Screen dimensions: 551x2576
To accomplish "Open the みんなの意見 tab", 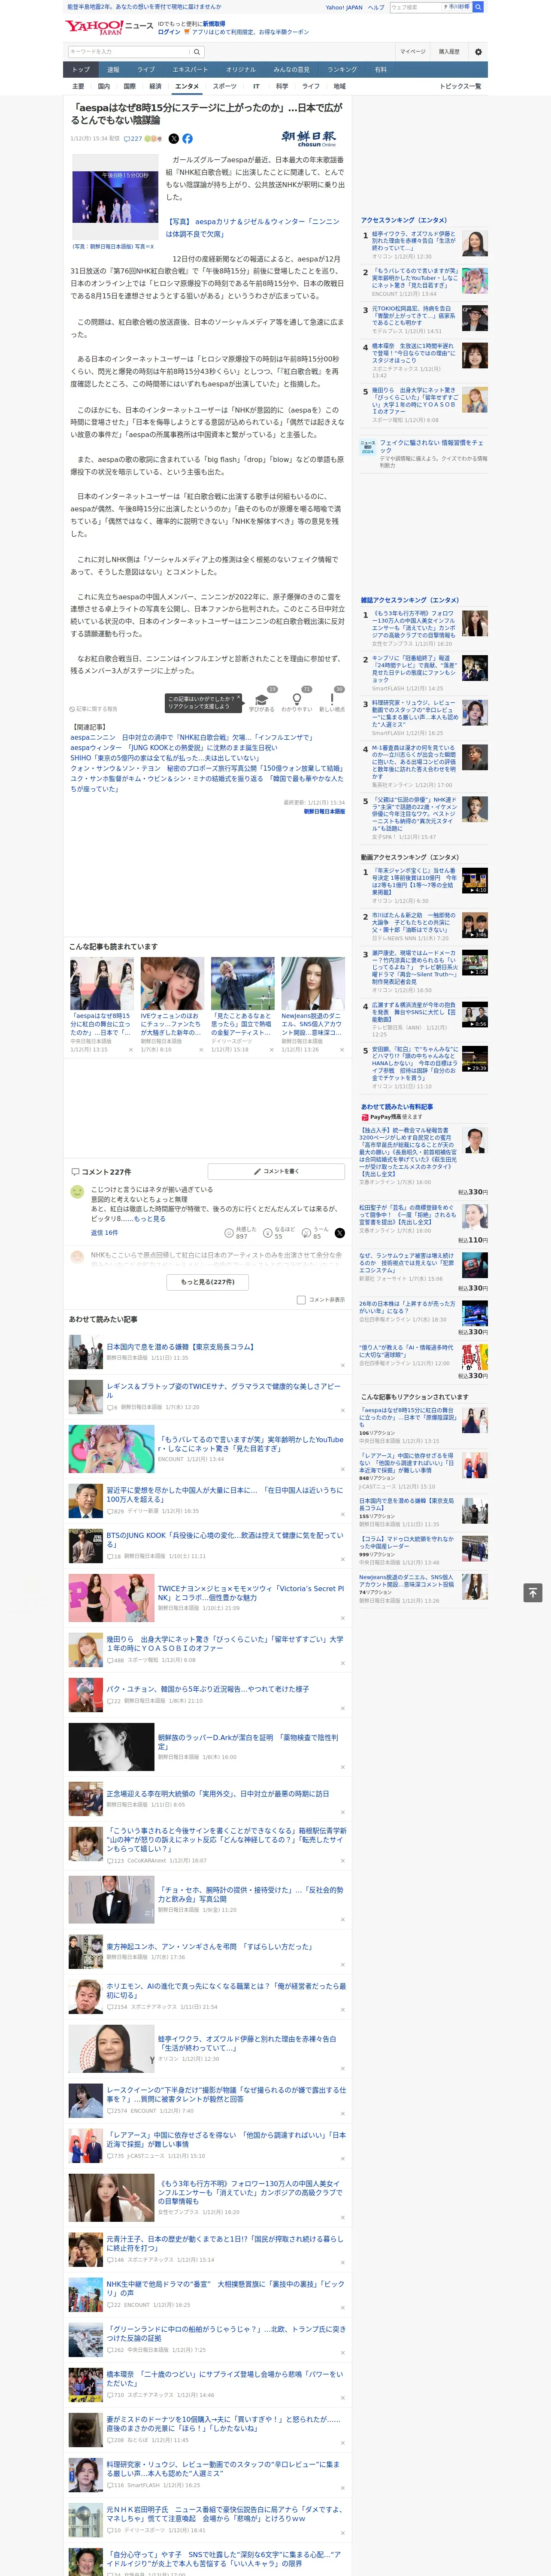I will click(291, 69).
